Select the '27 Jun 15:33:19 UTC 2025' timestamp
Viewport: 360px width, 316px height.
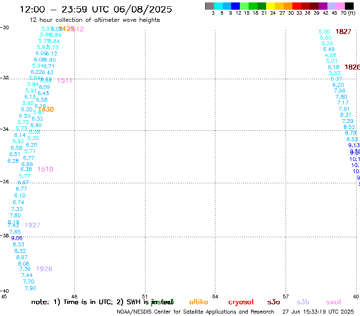[x=318, y=312]
